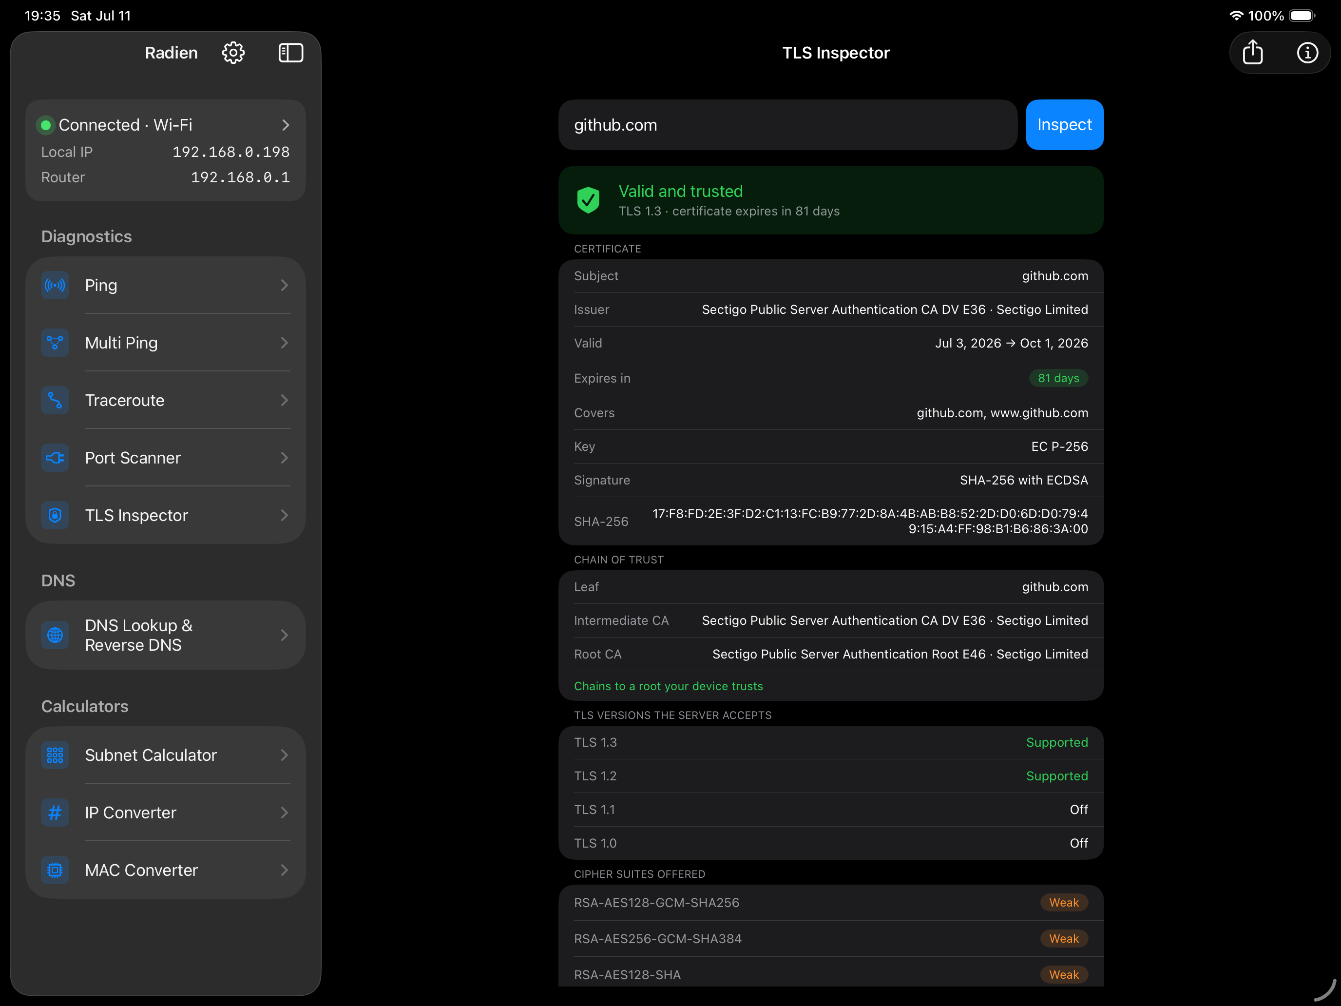Click TLS 1.1 Off status

click(1078, 810)
